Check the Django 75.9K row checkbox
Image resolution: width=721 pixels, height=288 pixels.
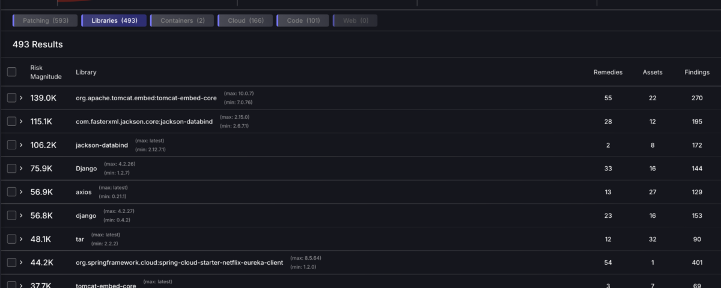[x=11, y=168]
